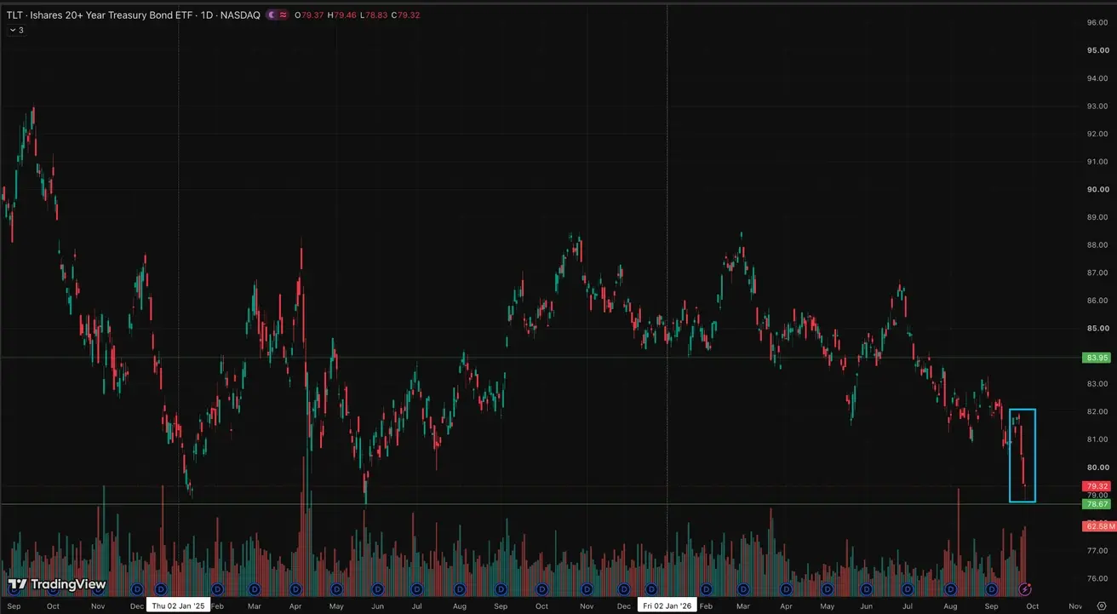Open the dividend marker above Apr 2026
Viewport: 1117px width, 614px height.
click(786, 589)
